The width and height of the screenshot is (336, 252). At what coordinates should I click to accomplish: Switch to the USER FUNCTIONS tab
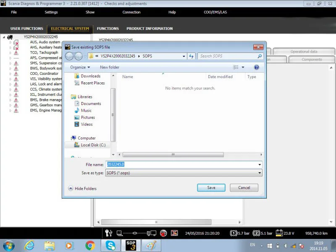click(x=27, y=29)
